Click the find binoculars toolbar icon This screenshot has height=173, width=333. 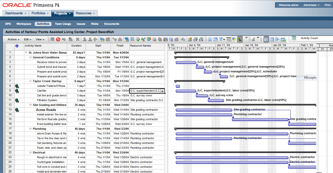point(183,39)
